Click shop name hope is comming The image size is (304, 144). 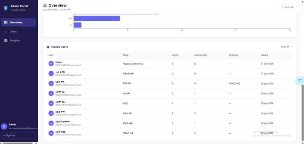(x=133, y=64)
